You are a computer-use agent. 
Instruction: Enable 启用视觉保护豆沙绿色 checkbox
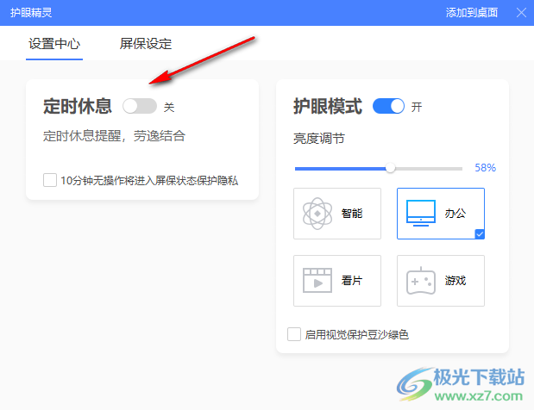[x=294, y=334]
